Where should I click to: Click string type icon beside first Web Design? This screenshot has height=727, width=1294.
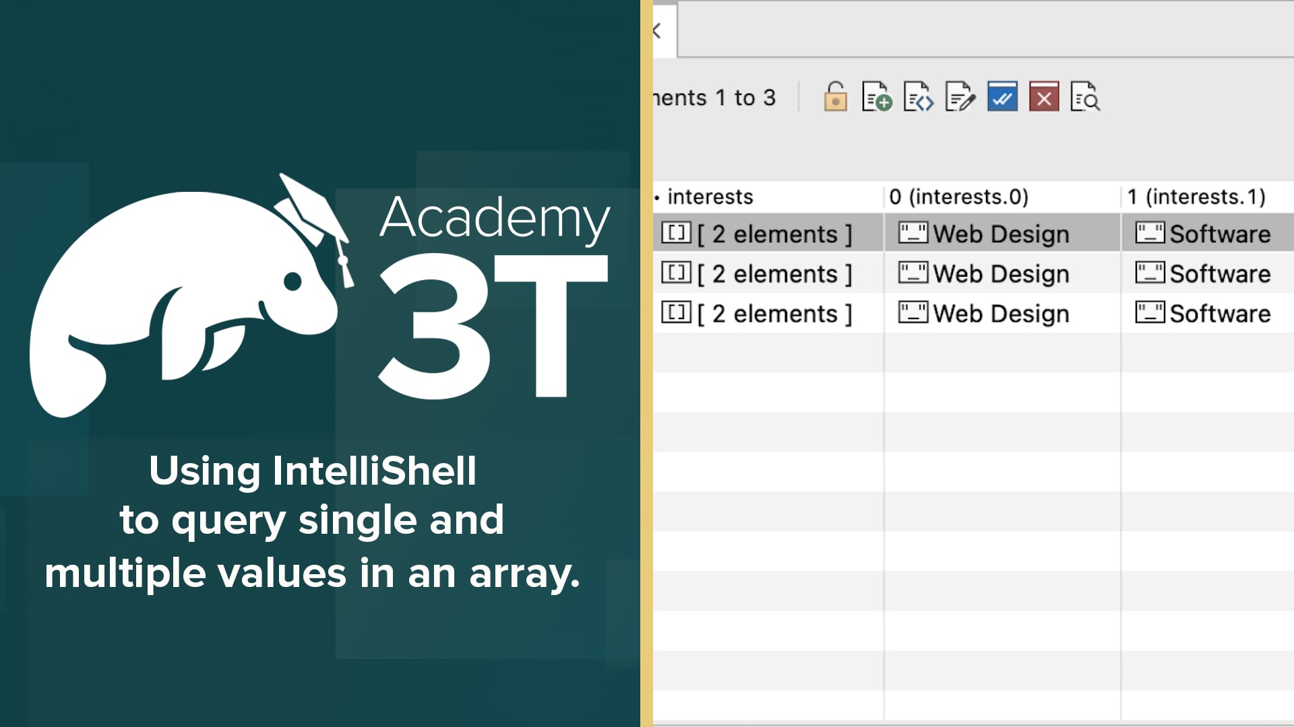tap(913, 233)
